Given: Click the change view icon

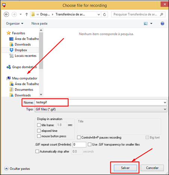Looking at the screenshot, I should click(x=145, y=24).
